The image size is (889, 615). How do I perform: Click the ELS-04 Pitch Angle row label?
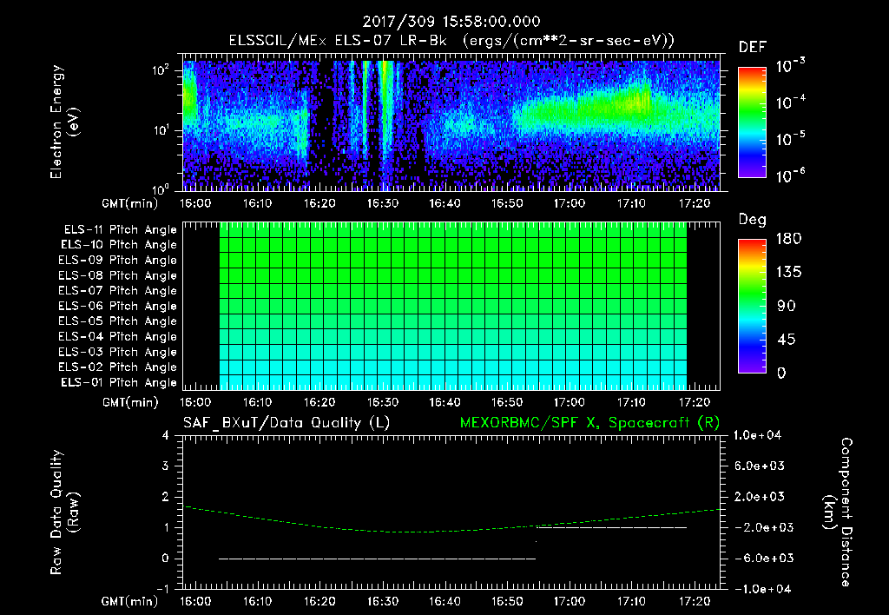[117, 337]
